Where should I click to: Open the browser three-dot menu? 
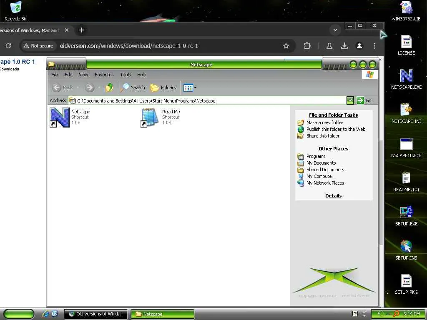[x=374, y=46]
